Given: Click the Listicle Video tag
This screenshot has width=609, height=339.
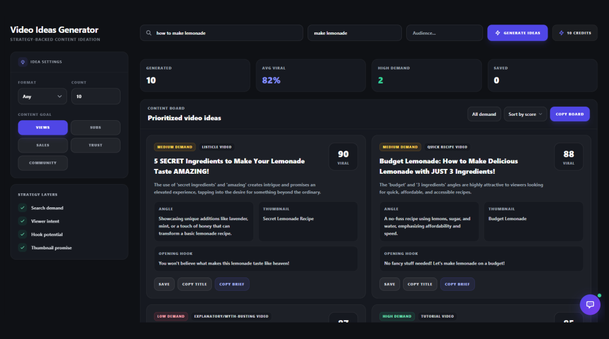Looking at the screenshot, I should (217, 147).
